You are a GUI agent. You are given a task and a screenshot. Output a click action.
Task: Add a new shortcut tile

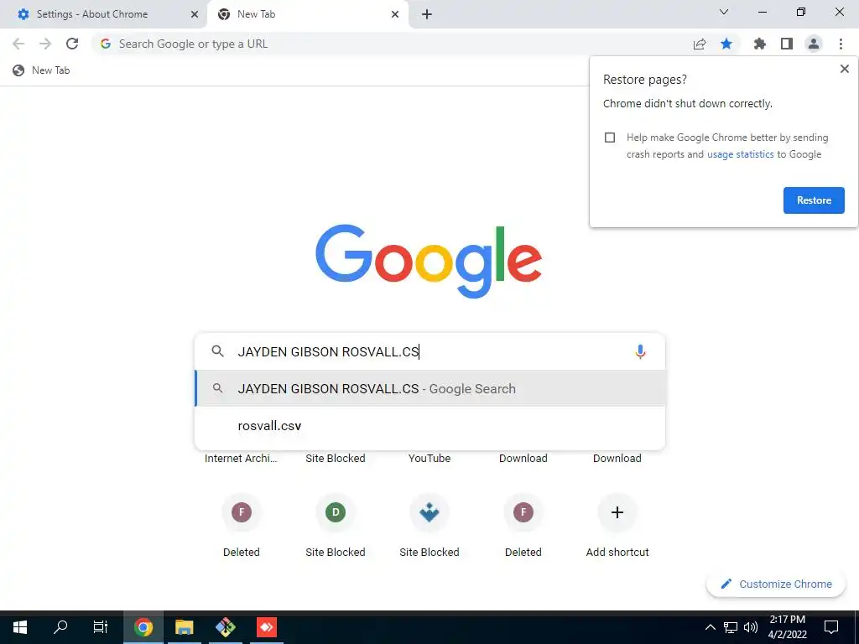click(x=617, y=512)
